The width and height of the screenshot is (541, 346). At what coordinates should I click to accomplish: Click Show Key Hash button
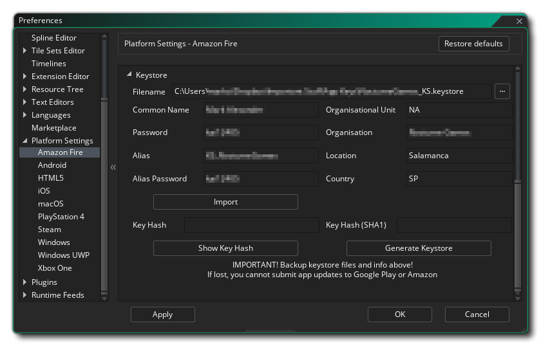[225, 248]
